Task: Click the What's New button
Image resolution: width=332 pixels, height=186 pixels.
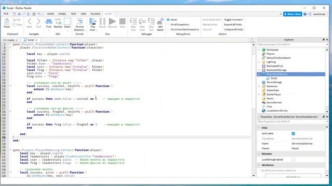Action: (293, 14)
